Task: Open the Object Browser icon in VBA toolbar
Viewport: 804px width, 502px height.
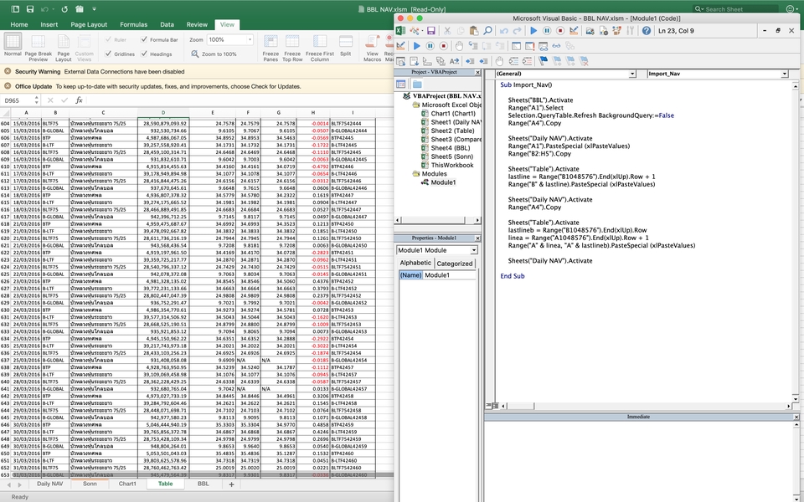Action: tap(617, 31)
